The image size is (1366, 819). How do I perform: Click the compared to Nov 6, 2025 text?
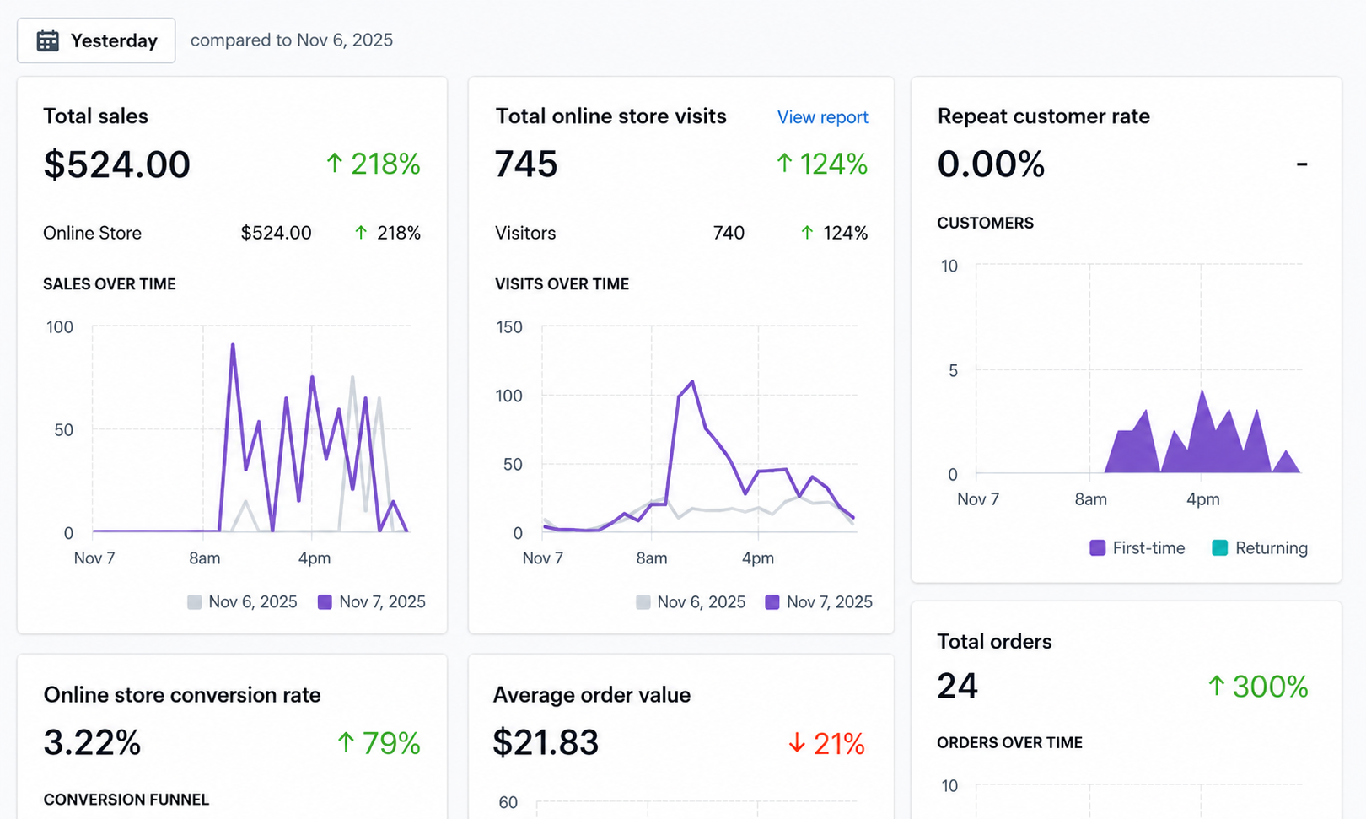point(292,40)
